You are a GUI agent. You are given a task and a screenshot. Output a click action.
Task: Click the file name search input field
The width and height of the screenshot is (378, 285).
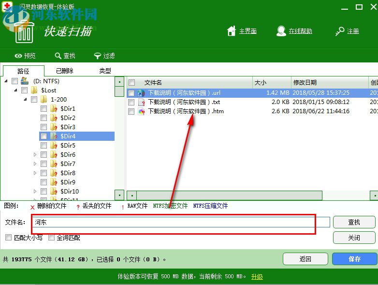click(x=181, y=222)
